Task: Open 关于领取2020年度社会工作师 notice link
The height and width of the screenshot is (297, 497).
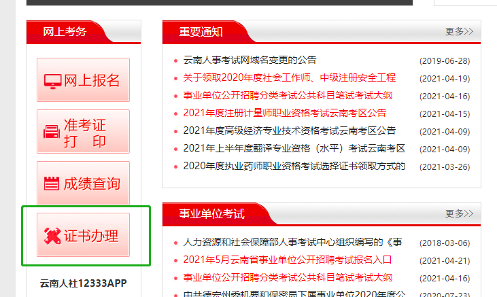Action: pos(289,77)
